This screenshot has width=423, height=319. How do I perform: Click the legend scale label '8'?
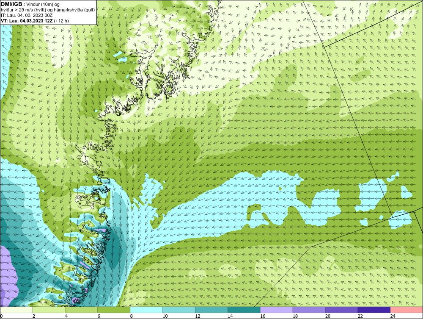pyautogui.click(x=132, y=316)
